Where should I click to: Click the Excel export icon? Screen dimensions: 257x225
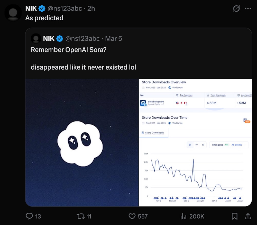(x=245, y=120)
